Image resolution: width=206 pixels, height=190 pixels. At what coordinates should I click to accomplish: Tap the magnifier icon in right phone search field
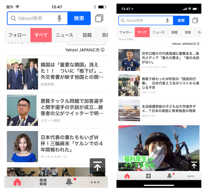[123, 21]
